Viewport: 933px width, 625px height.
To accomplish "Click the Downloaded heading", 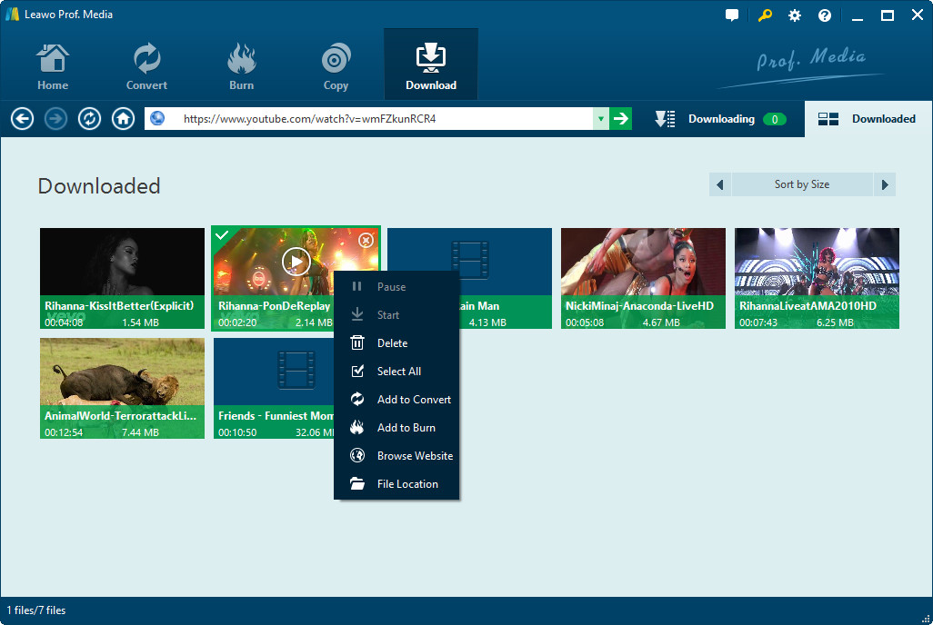I will pos(99,186).
